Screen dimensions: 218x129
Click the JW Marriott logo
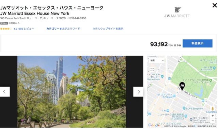point(177,12)
